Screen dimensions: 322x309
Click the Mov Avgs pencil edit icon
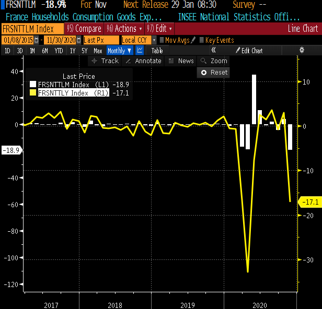tap(194, 40)
